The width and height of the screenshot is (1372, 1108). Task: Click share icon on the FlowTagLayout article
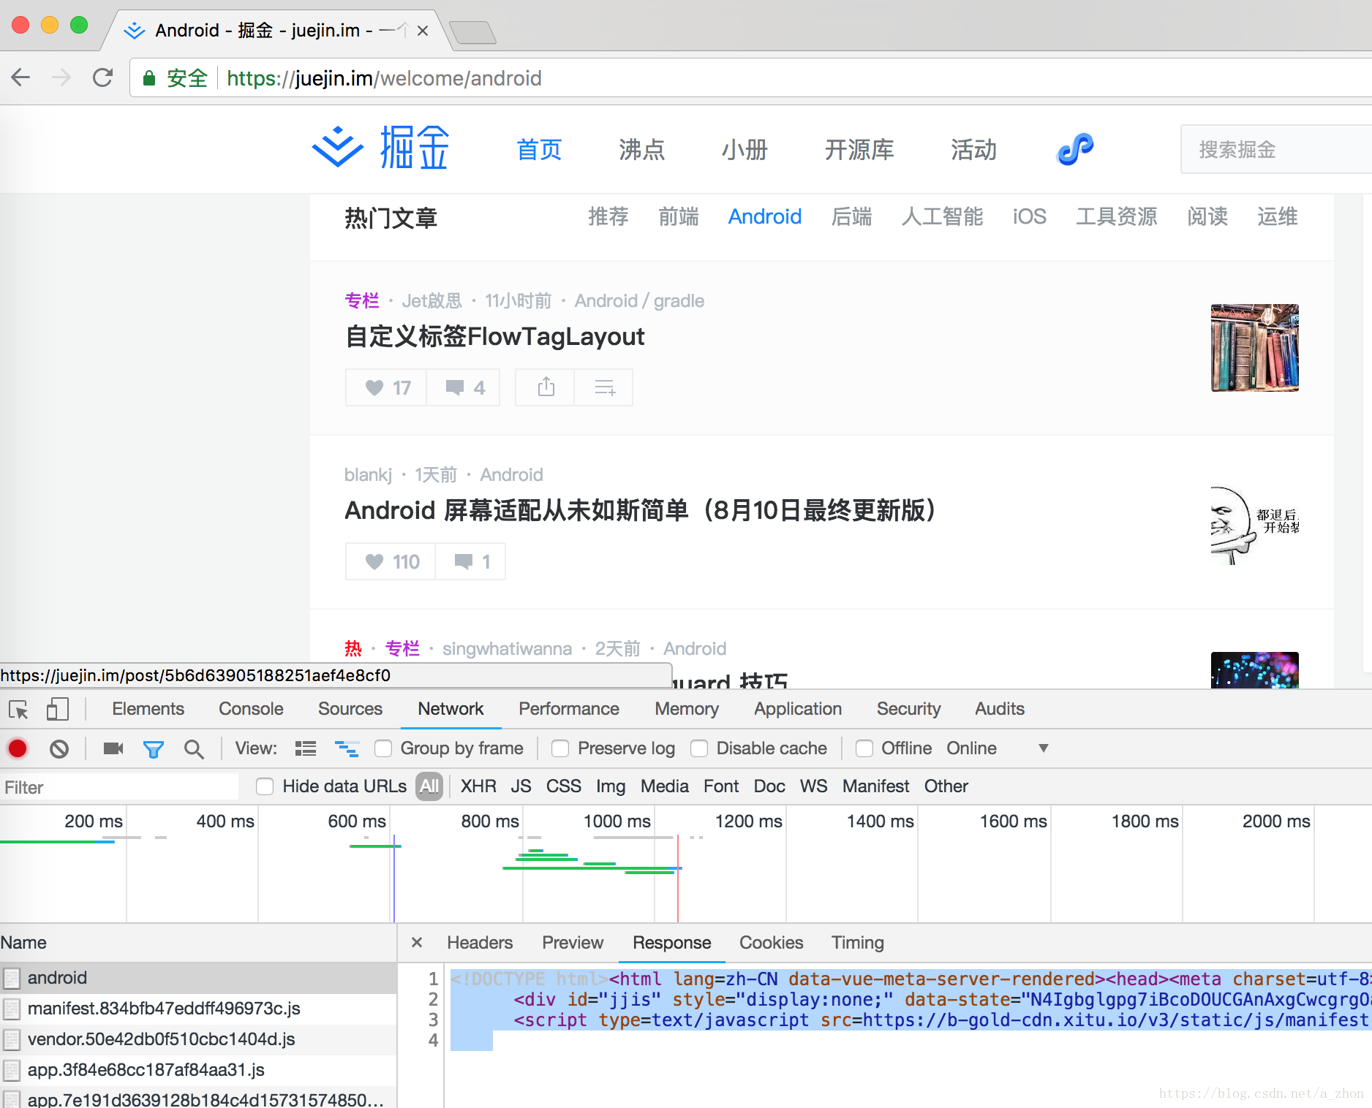(546, 387)
